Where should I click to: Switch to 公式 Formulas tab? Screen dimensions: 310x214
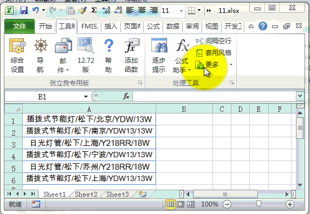153,26
